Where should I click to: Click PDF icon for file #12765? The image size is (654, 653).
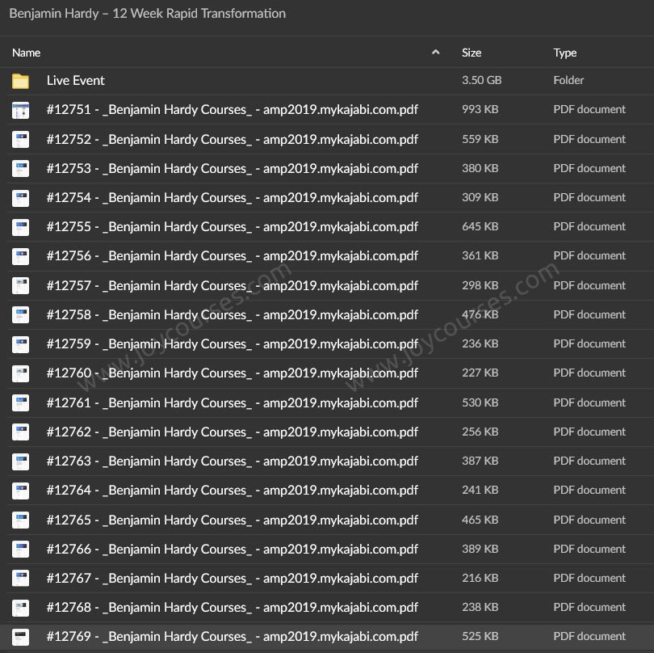point(20,520)
